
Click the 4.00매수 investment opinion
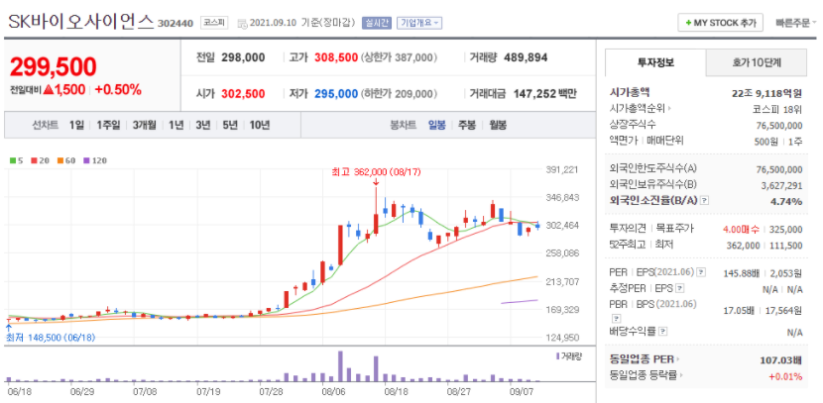741,230
